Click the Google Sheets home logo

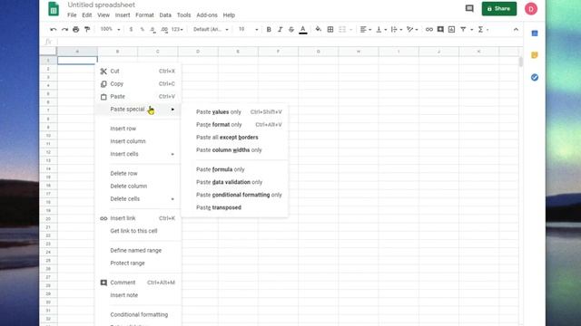coord(54,9)
